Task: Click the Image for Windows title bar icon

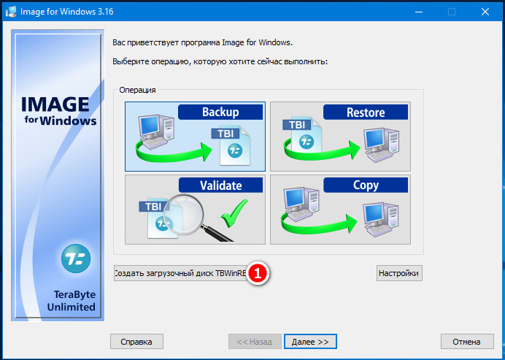Action: (11, 12)
